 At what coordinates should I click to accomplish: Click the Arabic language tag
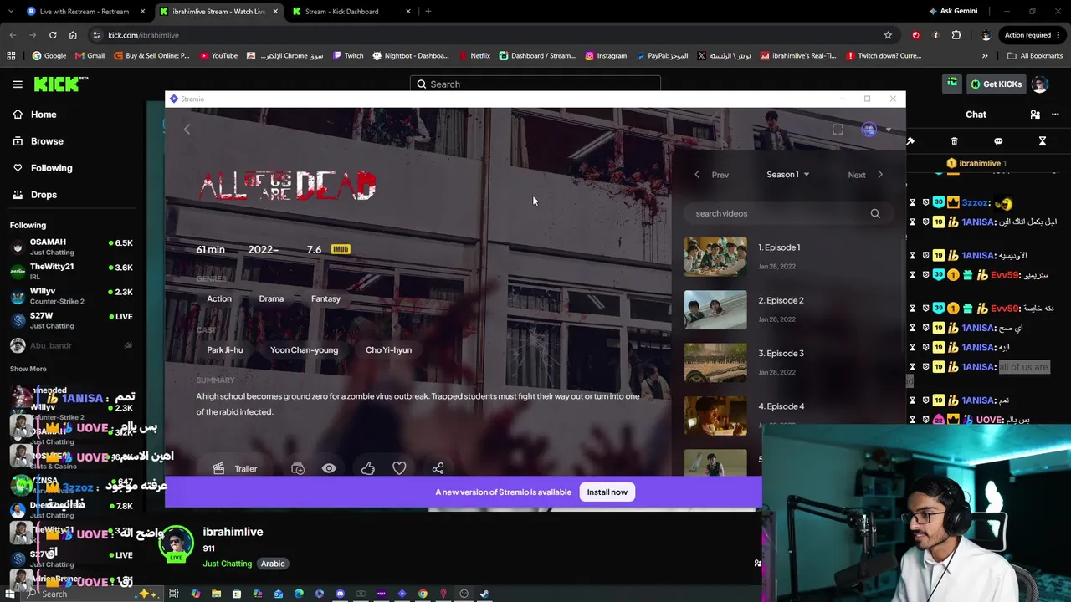pos(273,564)
